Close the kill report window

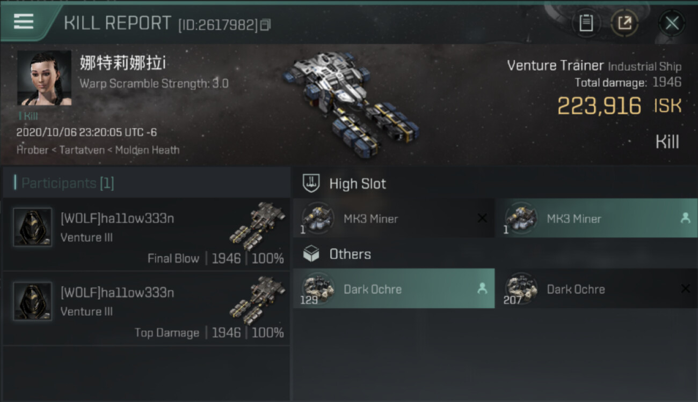[672, 23]
